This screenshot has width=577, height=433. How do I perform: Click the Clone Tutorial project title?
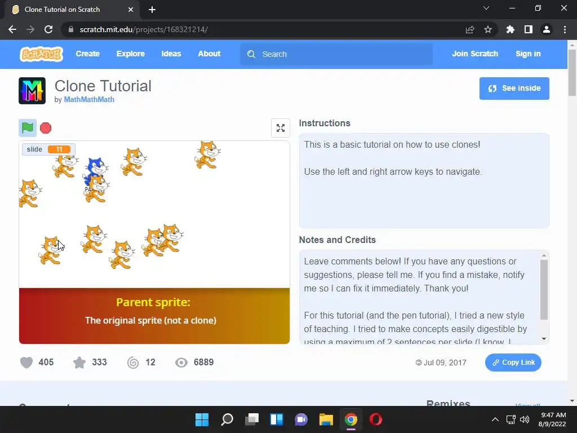(103, 86)
